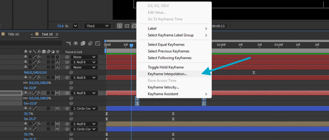The width and height of the screenshot is (329, 140).
Task: Select the keyframe in the 960.0,540.0,0.0 row
Action: 254,73
